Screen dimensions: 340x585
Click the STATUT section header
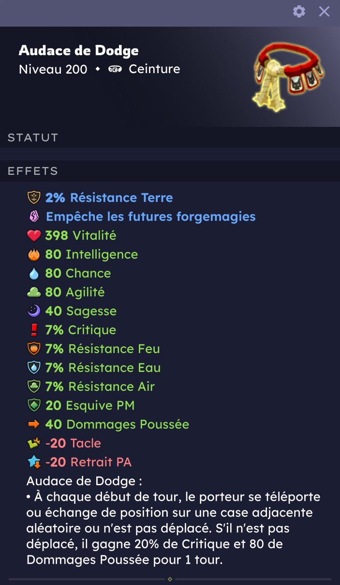33,138
